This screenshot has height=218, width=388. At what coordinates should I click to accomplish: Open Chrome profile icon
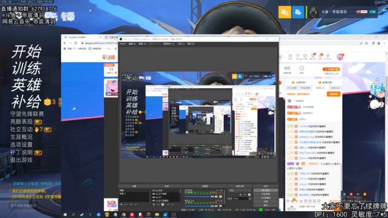pyautogui.click(x=379, y=43)
